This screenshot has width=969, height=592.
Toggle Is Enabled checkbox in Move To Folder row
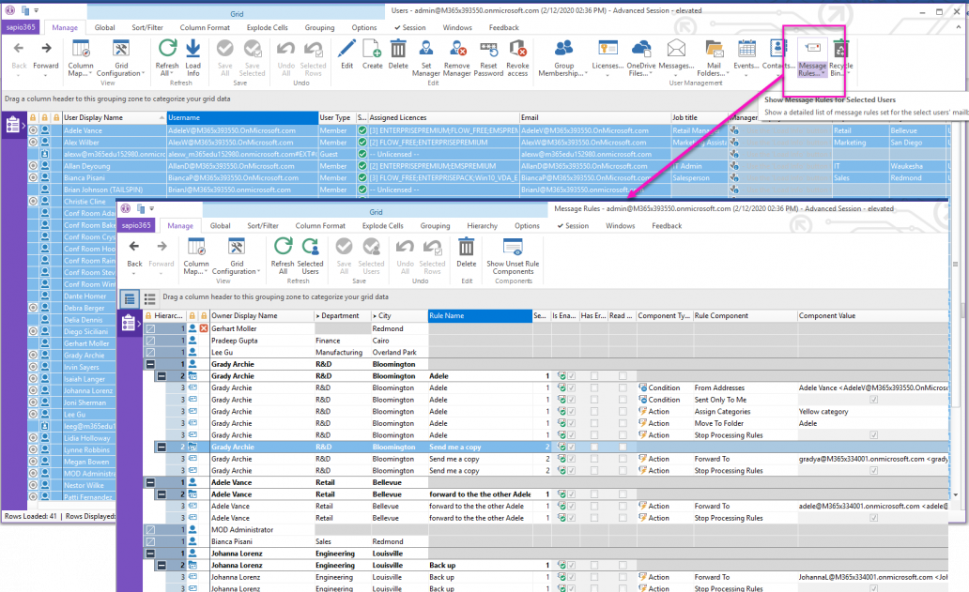point(572,423)
